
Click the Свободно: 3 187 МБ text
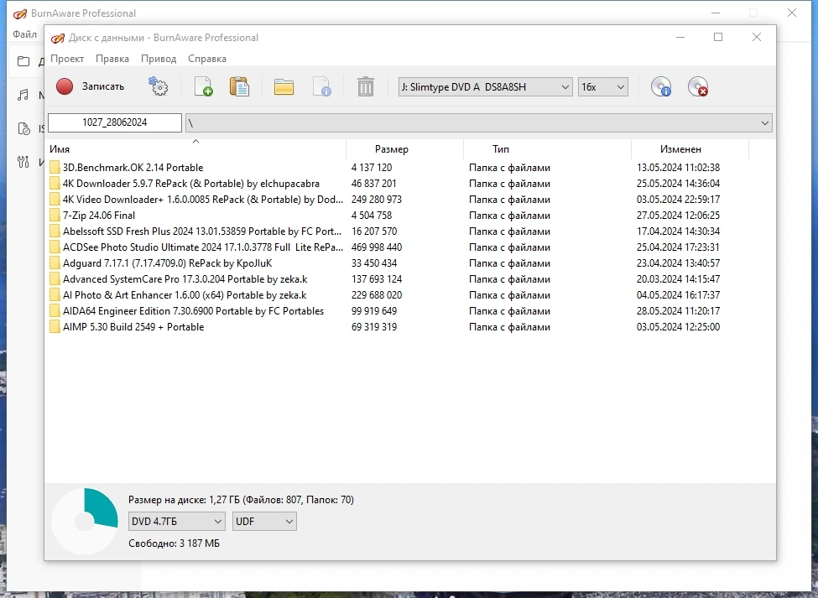click(x=175, y=543)
